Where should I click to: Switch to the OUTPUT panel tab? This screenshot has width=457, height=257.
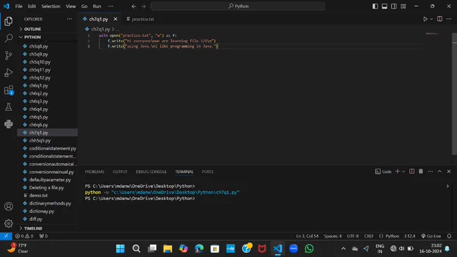120,172
